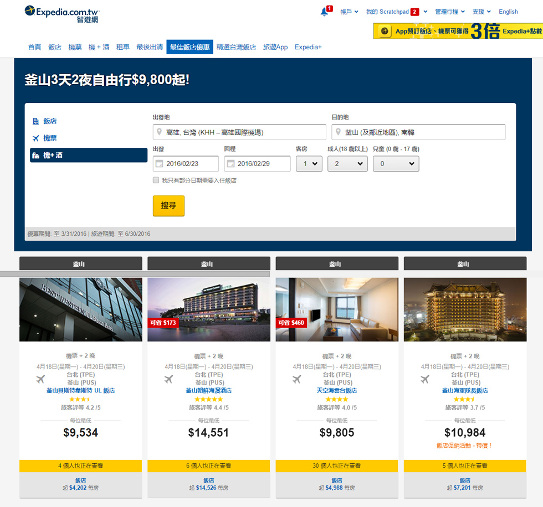Click 30 個人也正在查看 banner
The height and width of the screenshot is (507, 543).
pos(337,466)
